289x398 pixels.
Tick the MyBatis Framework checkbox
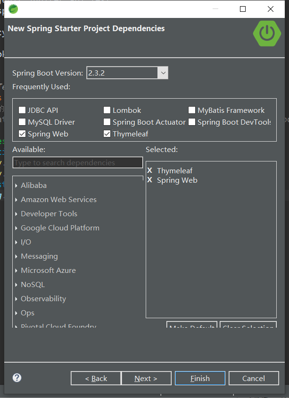[x=192, y=110]
